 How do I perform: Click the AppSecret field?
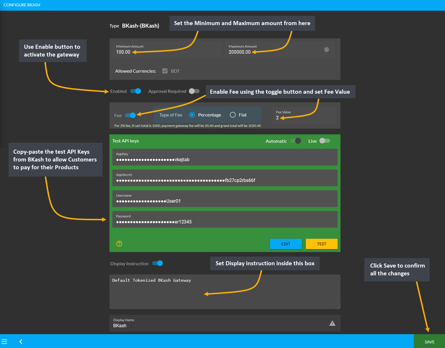225,178
